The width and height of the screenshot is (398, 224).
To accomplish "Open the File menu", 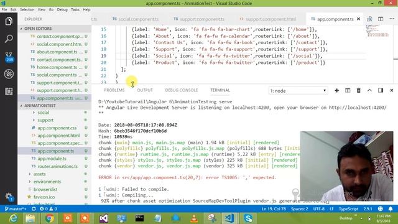I will pos(4,10).
